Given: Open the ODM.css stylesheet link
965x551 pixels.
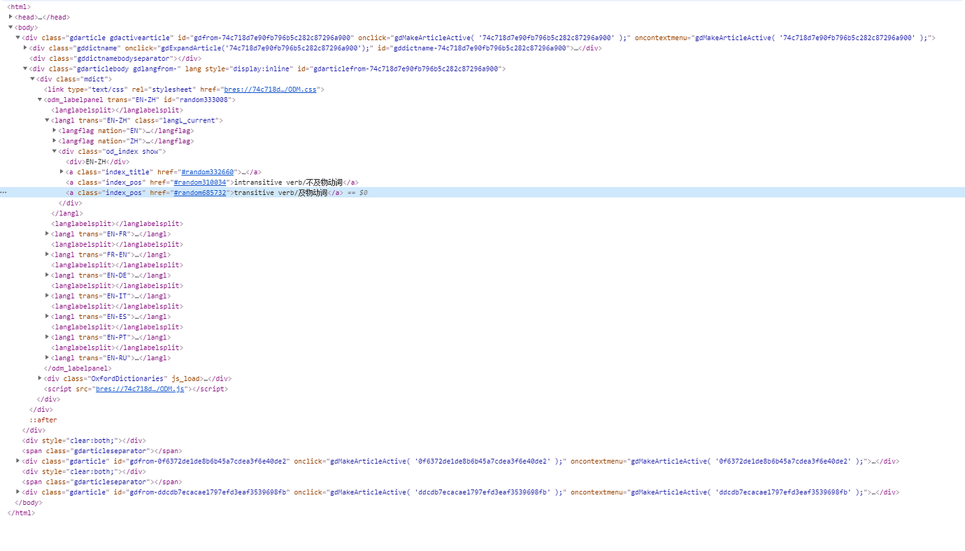Looking at the screenshot, I should pos(270,90).
